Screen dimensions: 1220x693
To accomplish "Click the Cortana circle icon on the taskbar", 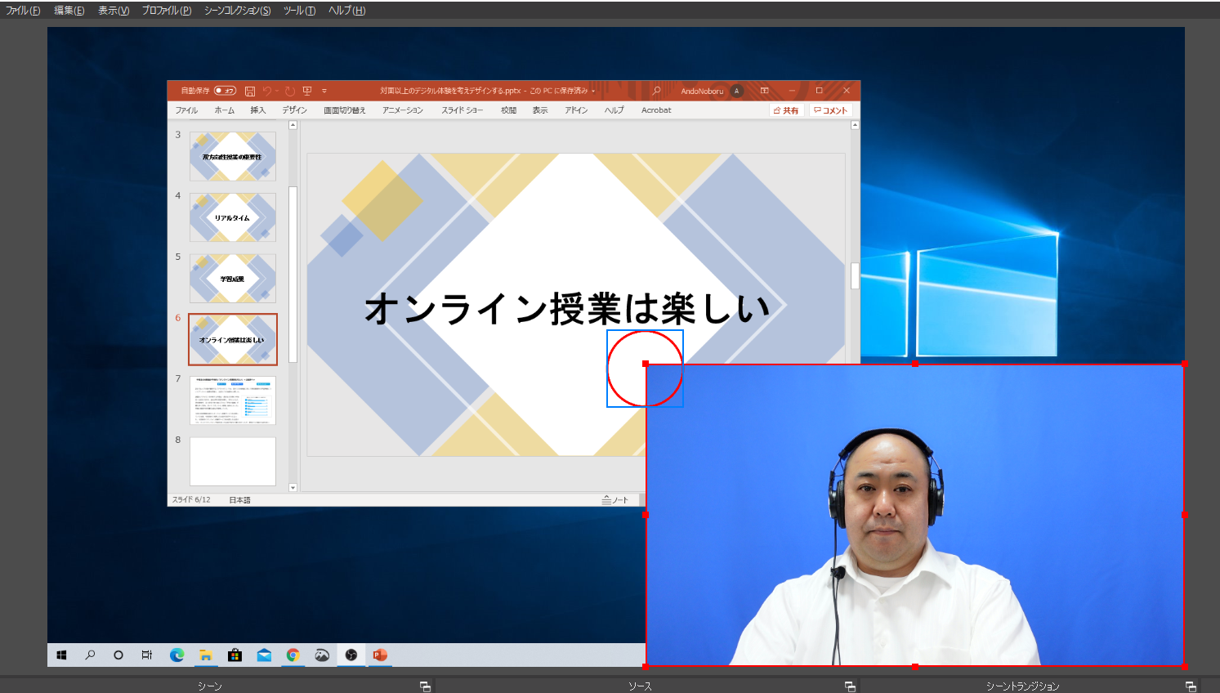I will point(118,655).
